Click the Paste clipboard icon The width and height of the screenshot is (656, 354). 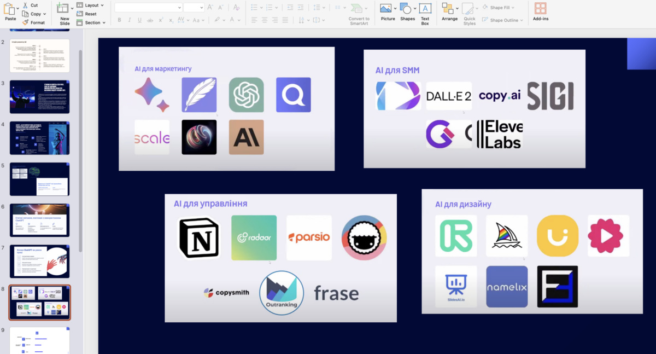tap(9, 9)
